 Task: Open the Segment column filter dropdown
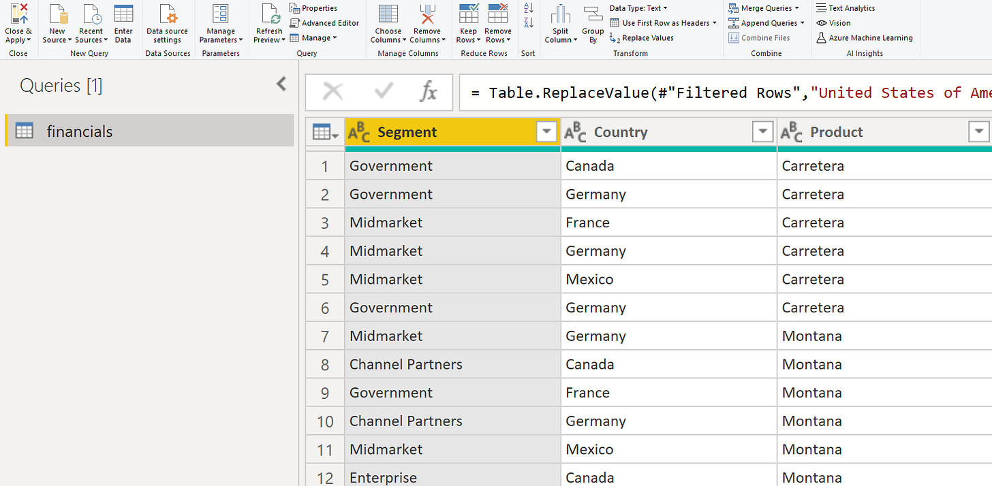pyautogui.click(x=547, y=132)
